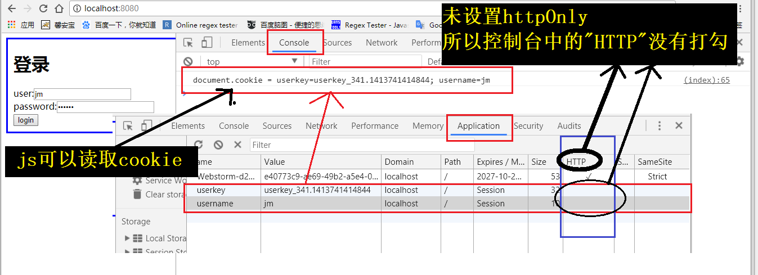Open console settings gear icon
Viewport: 758px width, 275px height.
tap(740, 61)
